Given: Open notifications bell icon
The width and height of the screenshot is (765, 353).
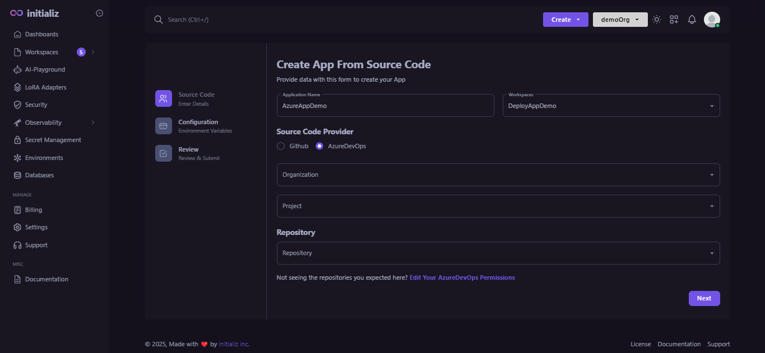Looking at the screenshot, I should coord(692,20).
